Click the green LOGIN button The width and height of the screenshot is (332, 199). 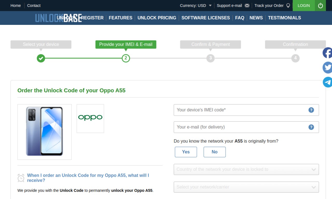tap(304, 5)
